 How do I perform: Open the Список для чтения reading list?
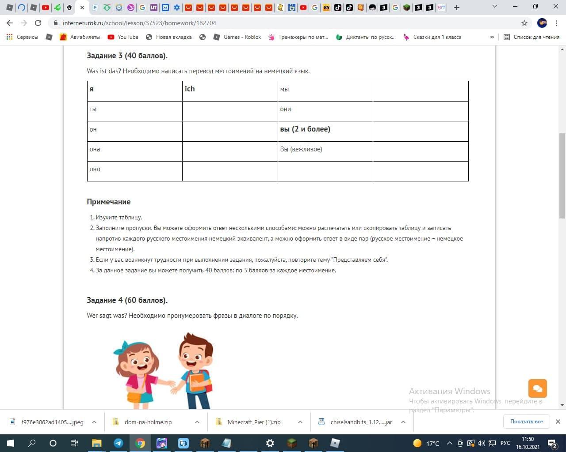(x=532, y=37)
